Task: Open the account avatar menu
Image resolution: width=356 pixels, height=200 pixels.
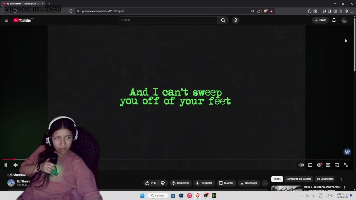Action: click(345, 20)
